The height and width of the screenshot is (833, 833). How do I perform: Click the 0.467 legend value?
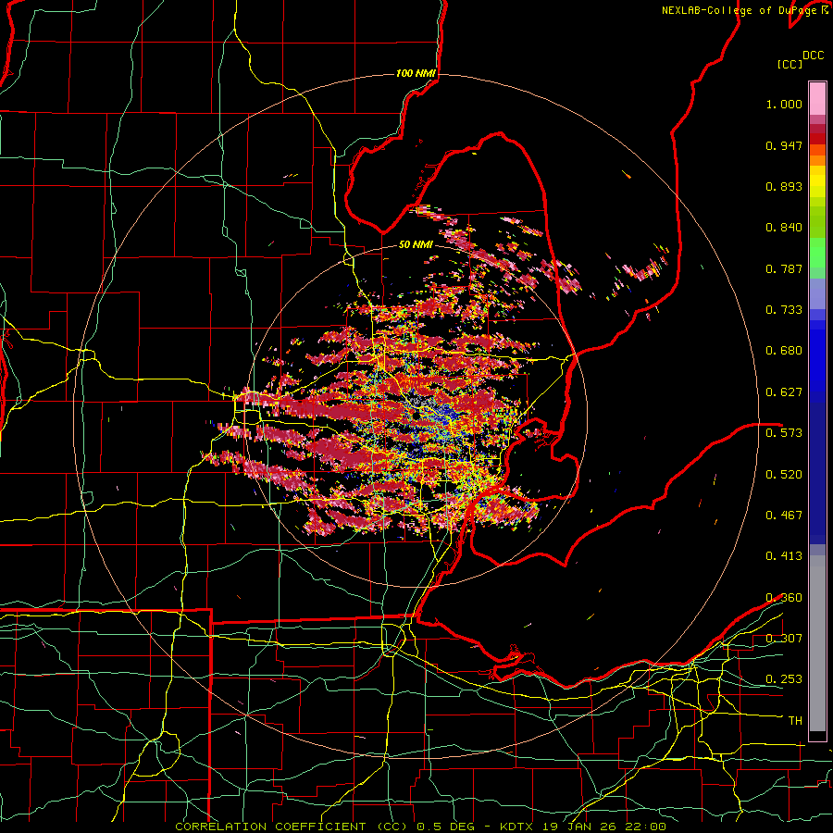(784, 516)
